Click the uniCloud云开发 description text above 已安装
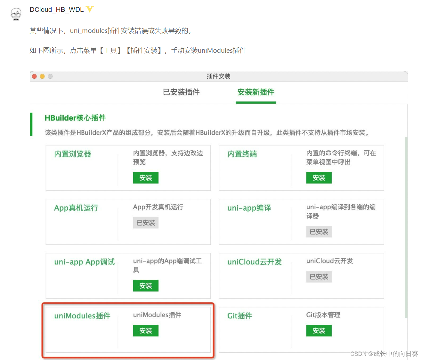This screenshot has height=360, width=423. coord(329,261)
